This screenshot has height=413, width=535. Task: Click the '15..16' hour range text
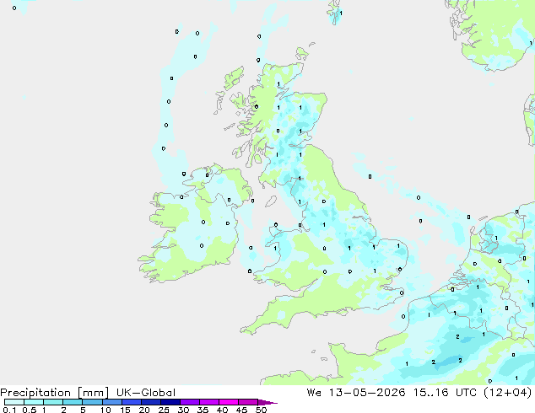(x=431, y=393)
